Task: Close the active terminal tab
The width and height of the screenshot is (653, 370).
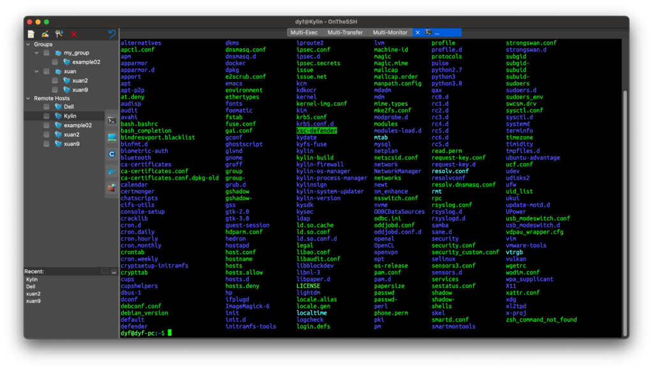Action: [418, 32]
